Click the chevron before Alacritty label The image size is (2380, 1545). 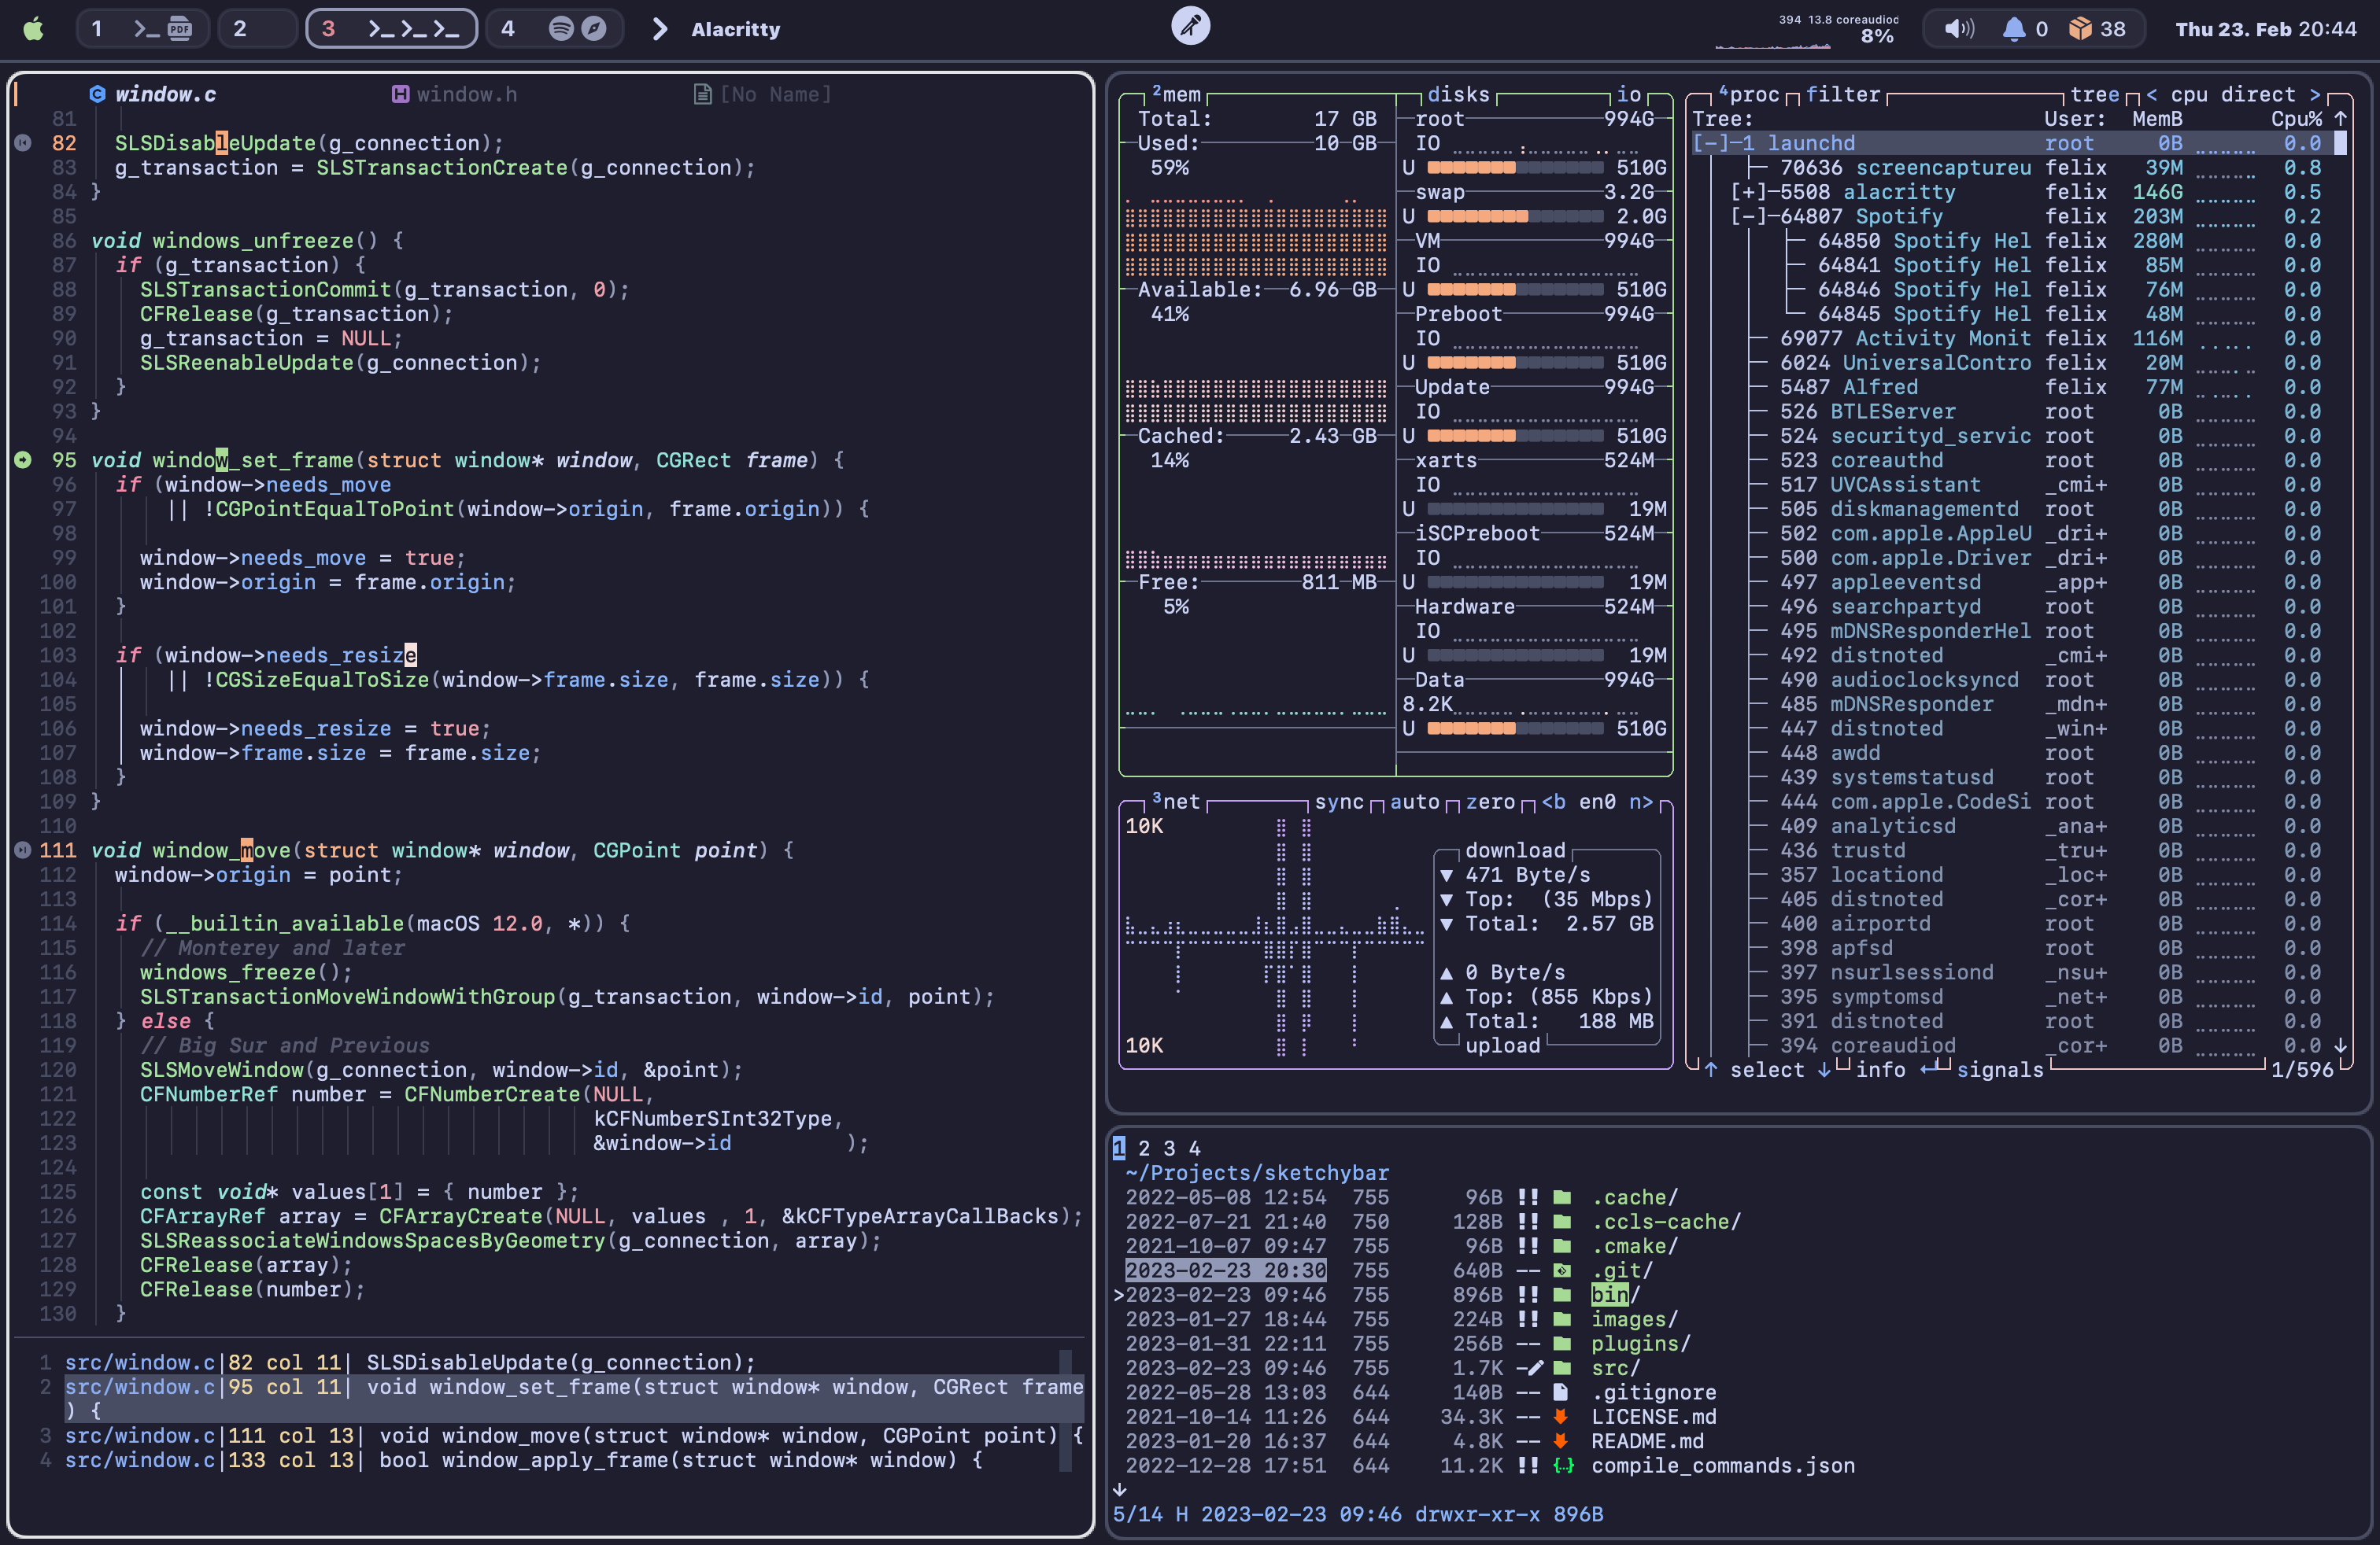[x=659, y=29]
